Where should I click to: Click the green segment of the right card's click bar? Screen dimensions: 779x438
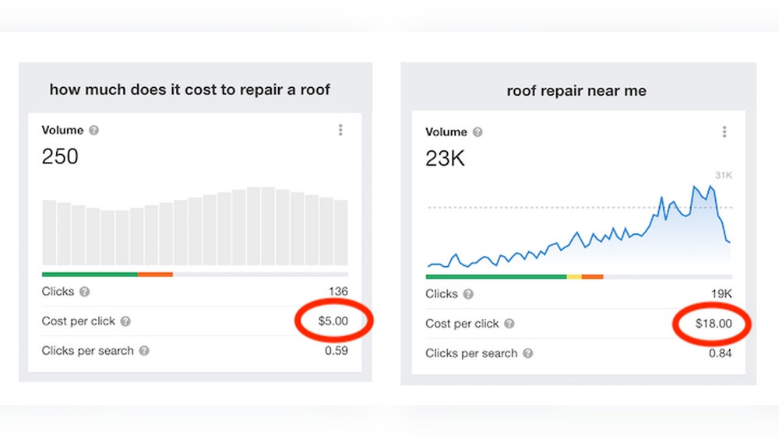(x=496, y=277)
